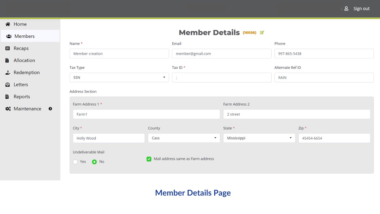The height and width of the screenshot is (214, 380).
Task: Expand the Maintenance submenu arrow
Action: point(50,109)
